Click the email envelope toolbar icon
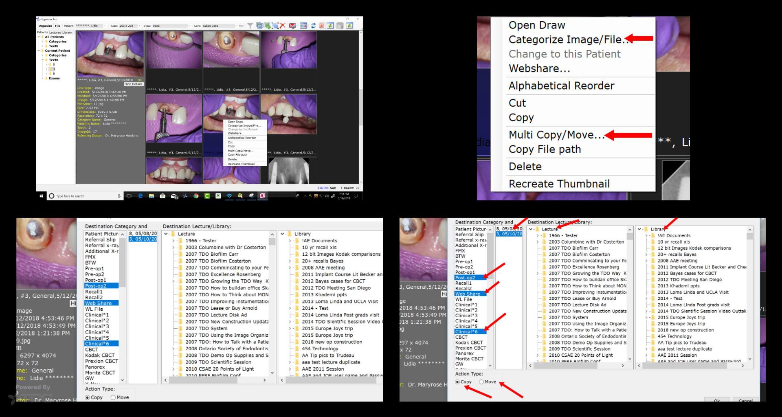 click(292, 26)
